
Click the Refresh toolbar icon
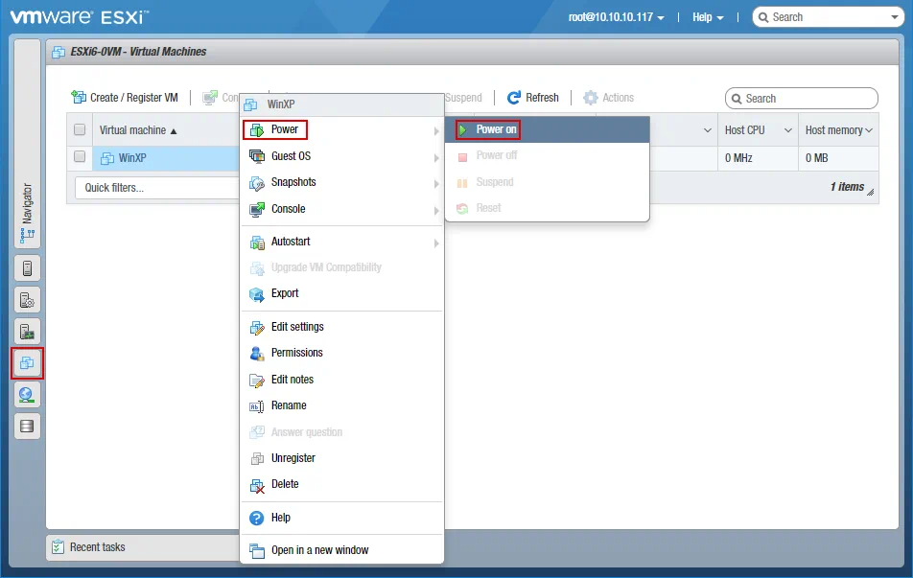coord(514,98)
